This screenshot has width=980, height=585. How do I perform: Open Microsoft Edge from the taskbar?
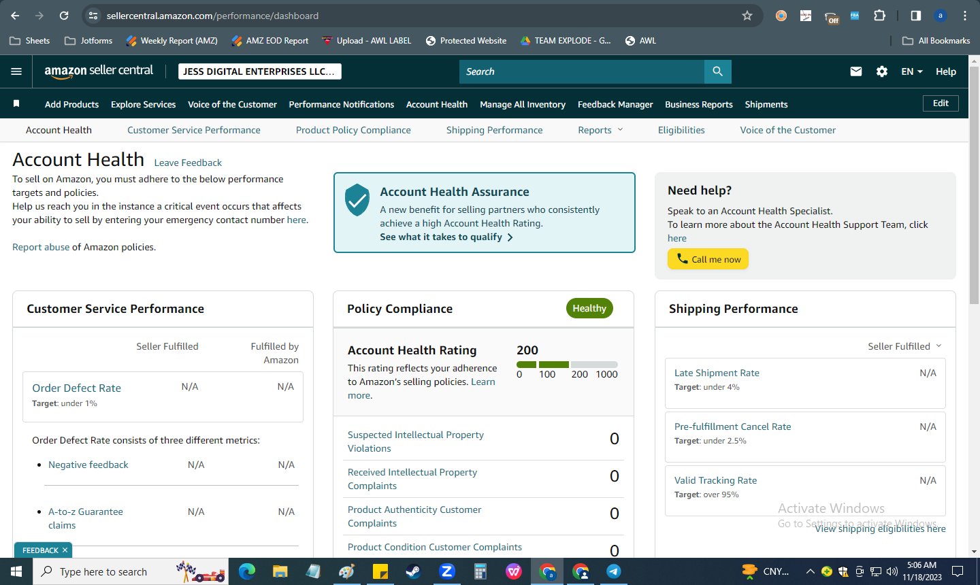(247, 571)
